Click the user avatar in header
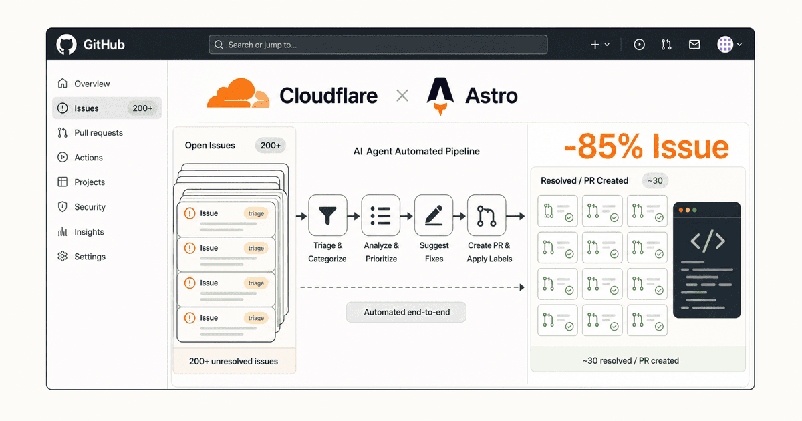802x421 pixels. pos(725,45)
